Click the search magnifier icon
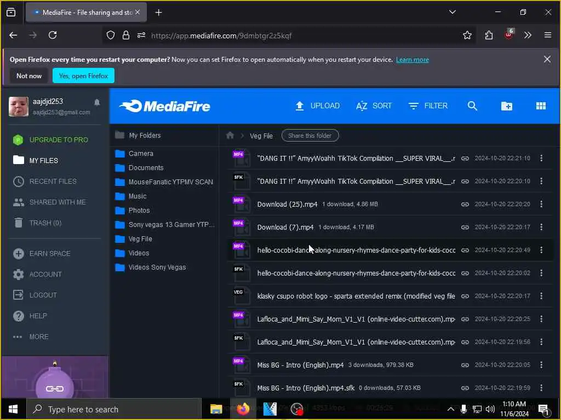 click(x=472, y=106)
